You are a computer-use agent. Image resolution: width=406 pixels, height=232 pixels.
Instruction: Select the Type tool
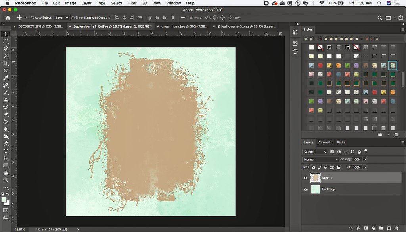coord(6,151)
